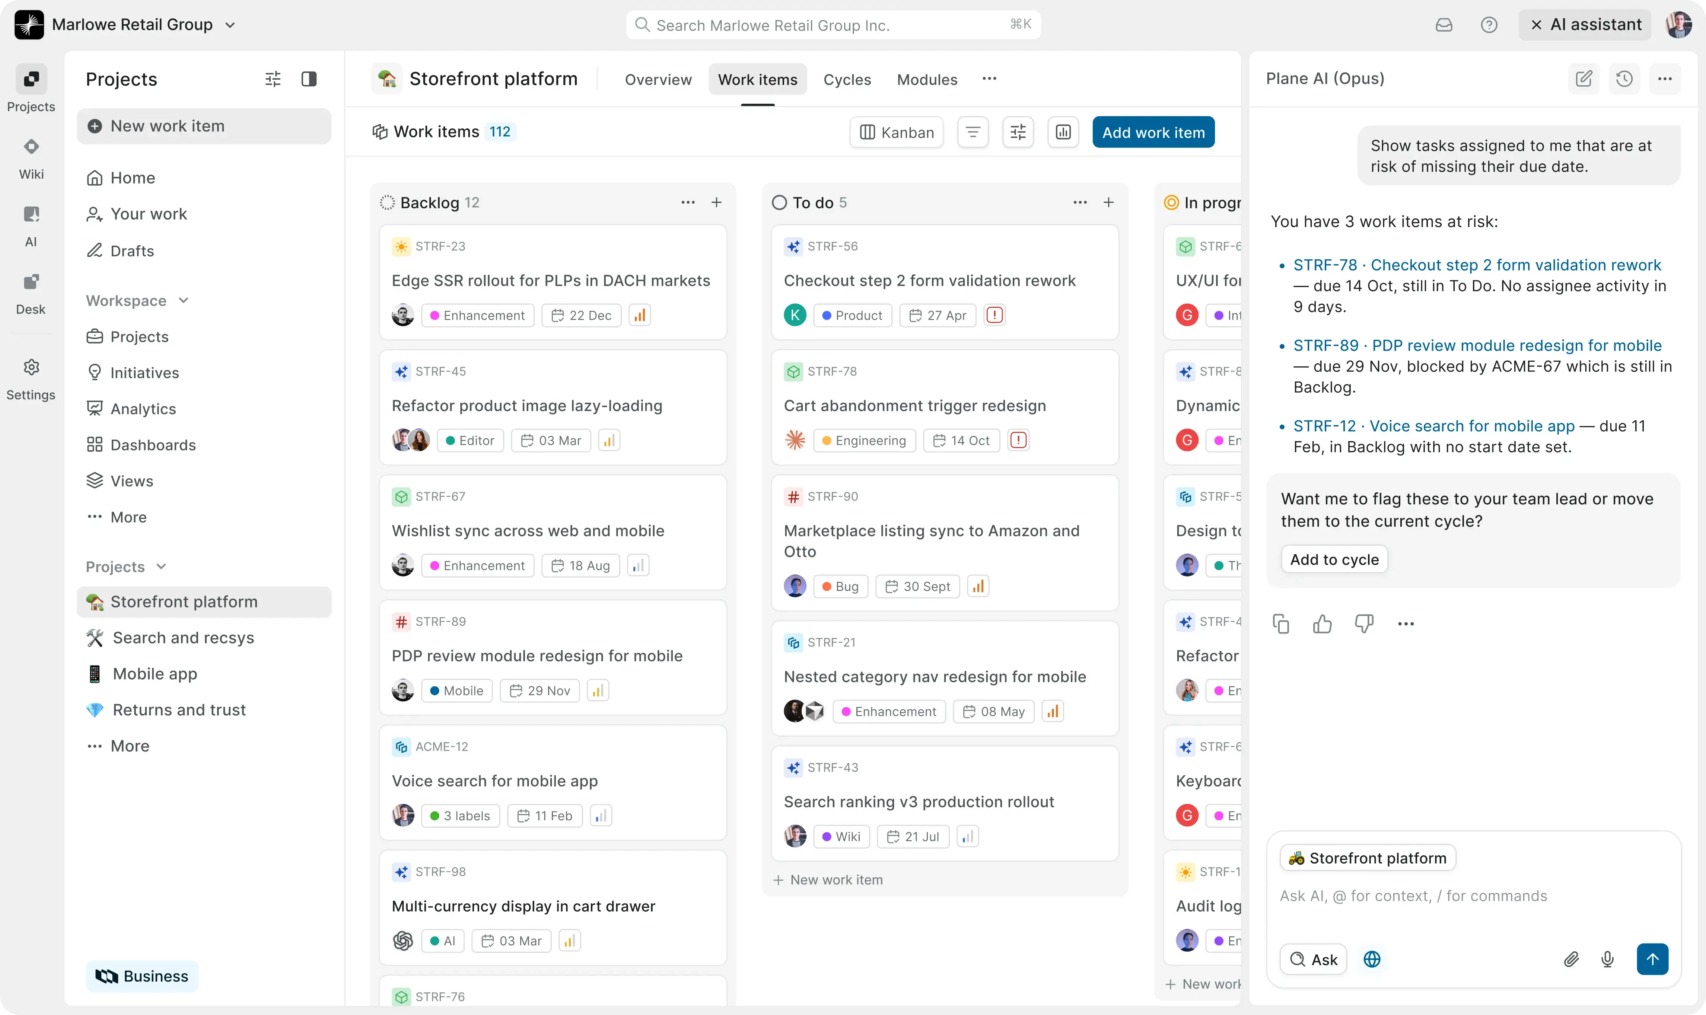Open the Business plan badge

coord(141,976)
